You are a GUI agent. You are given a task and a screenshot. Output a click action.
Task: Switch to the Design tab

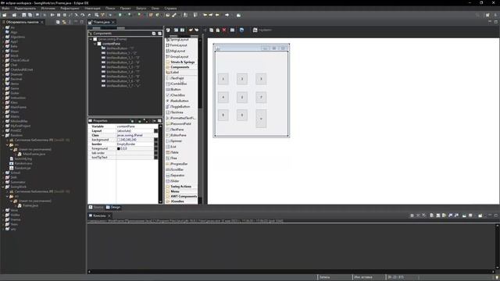click(113, 207)
